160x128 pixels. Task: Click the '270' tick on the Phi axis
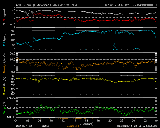pyautogui.click(x=13, y=35)
